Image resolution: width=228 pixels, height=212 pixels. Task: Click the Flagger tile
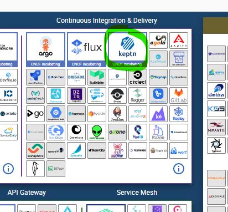pos(138,95)
